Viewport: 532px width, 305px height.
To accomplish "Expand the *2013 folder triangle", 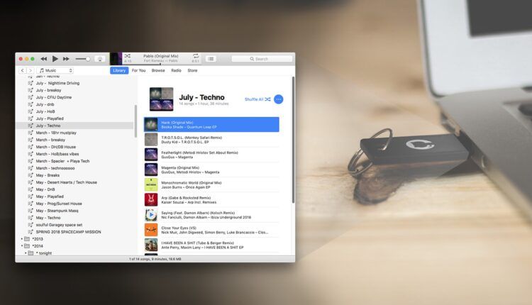I will 22,239.
